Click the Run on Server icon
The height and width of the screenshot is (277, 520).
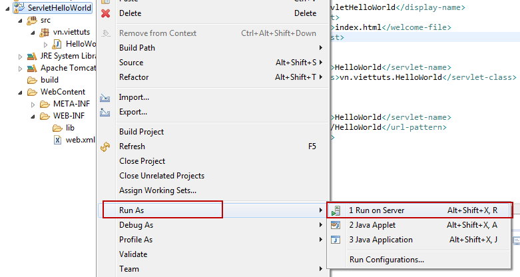coord(336,210)
